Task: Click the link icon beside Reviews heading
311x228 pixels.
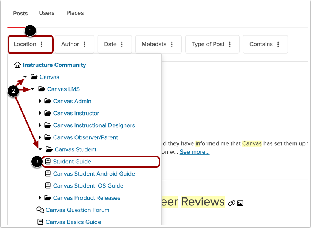Action: click(x=232, y=203)
